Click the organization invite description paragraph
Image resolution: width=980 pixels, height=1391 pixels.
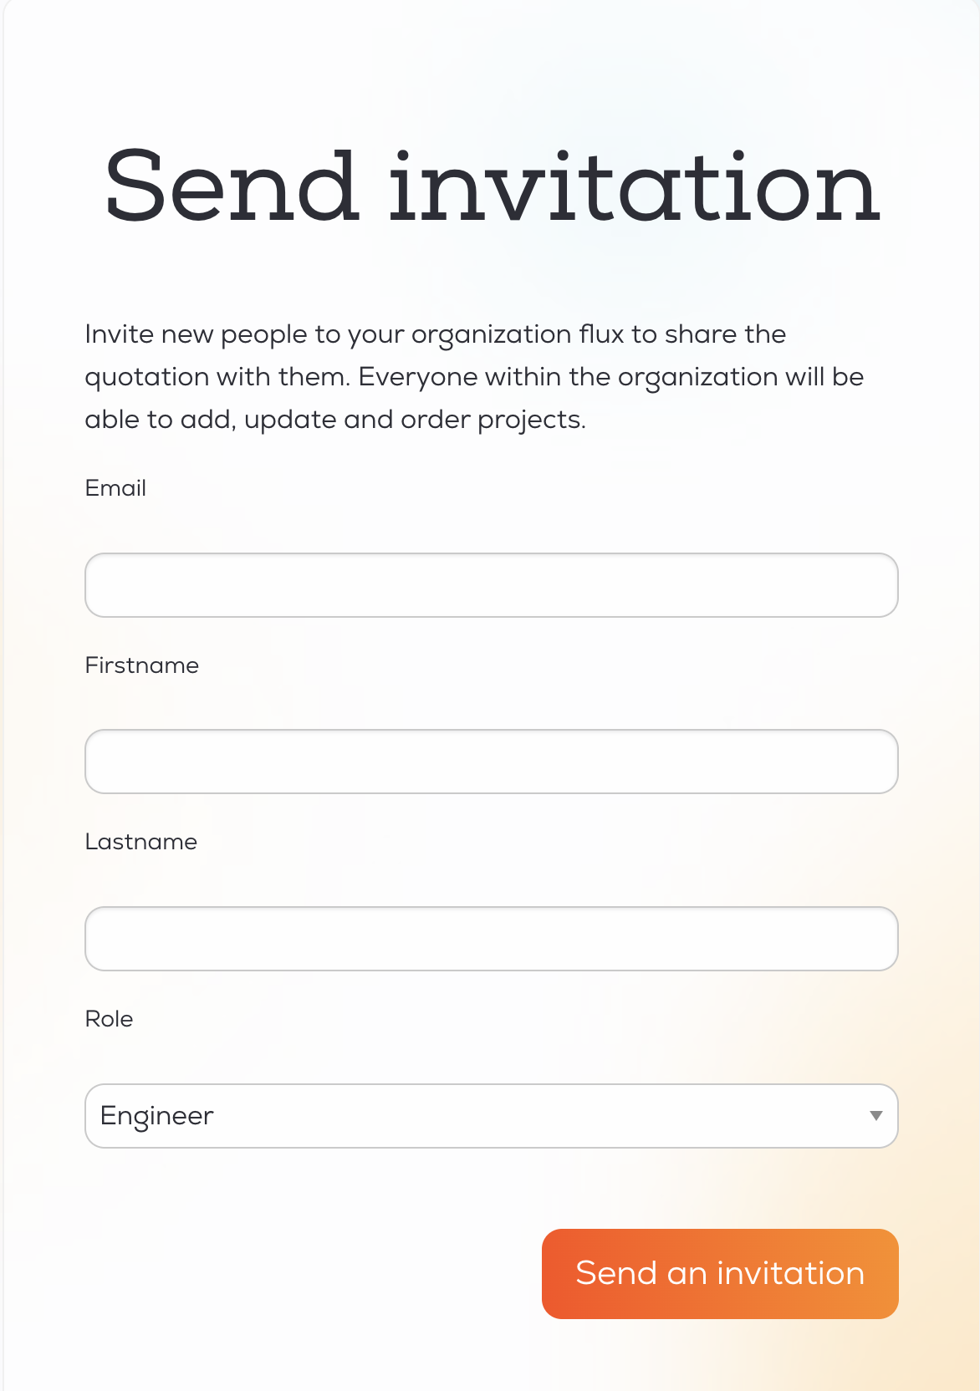coord(474,376)
